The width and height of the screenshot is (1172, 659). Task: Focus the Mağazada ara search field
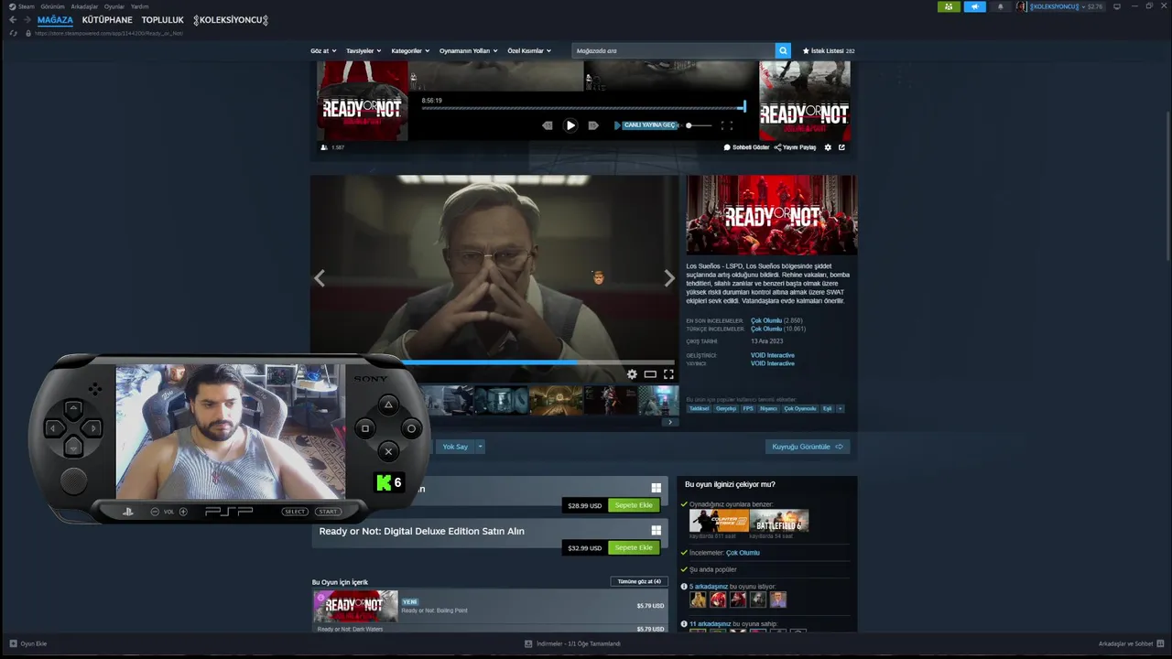673,51
